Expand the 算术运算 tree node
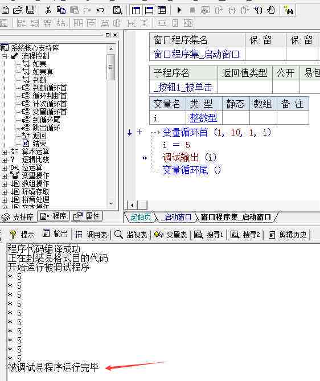The image size is (320, 381). tap(4, 152)
